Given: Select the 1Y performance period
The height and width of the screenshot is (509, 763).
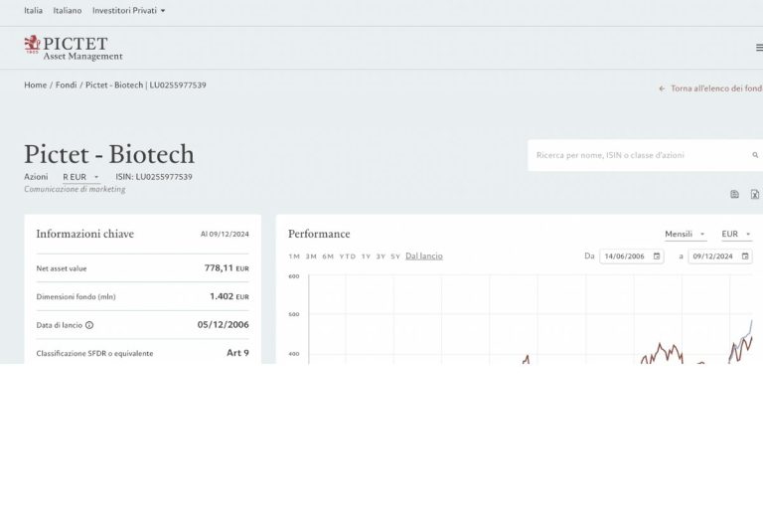Looking at the screenshot, I should pos(366,256).
